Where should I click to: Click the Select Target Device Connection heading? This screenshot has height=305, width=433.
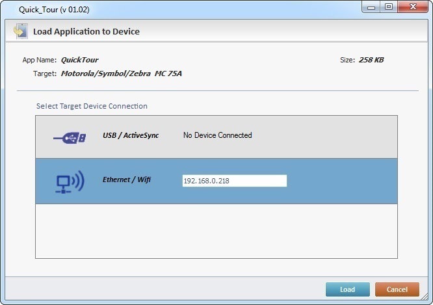click(x=92, y=106)
